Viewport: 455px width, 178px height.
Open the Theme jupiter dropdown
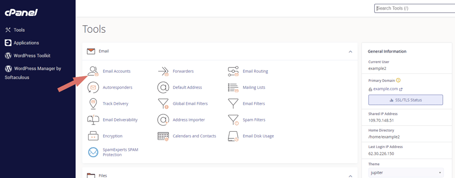(406, 173)
